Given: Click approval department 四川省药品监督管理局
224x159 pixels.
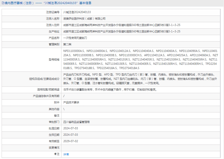Looking at the screenshot, I should [76, 122].
